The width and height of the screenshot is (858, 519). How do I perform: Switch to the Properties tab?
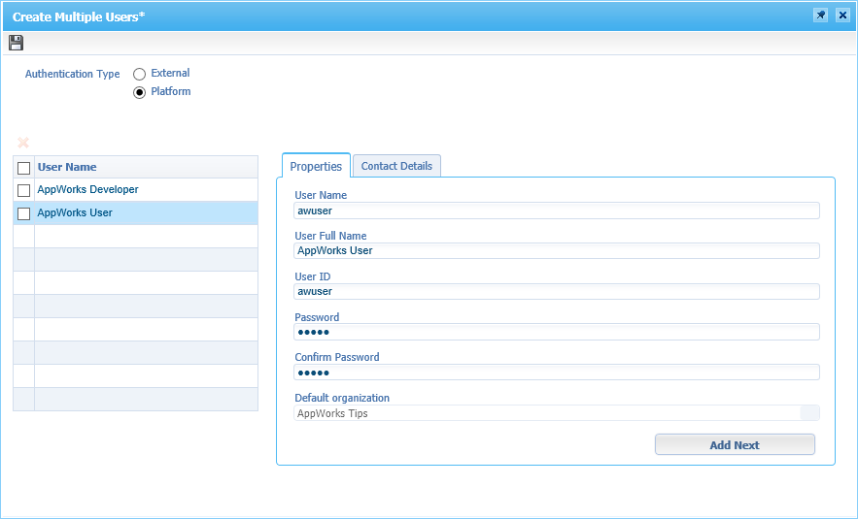[316, 166]
